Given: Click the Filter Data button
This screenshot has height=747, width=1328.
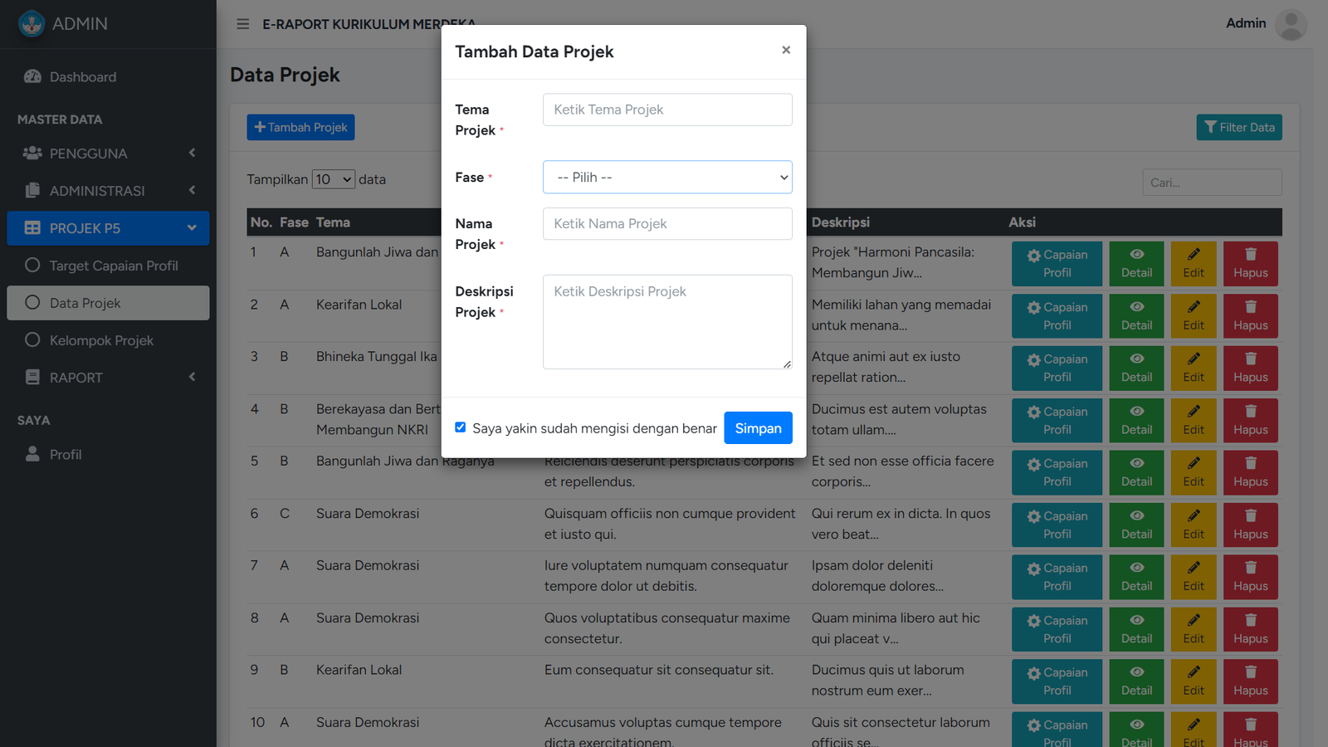Looking at the screenshot, I should (x=1238, y=127).
